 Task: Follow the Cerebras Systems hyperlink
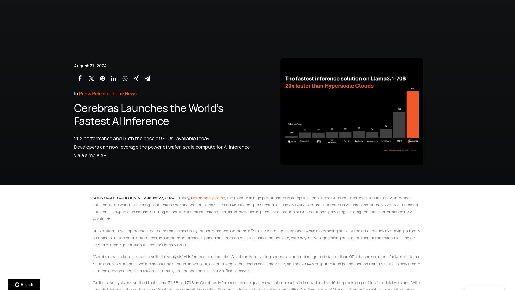pyautogui.click(x=208, y=198)
